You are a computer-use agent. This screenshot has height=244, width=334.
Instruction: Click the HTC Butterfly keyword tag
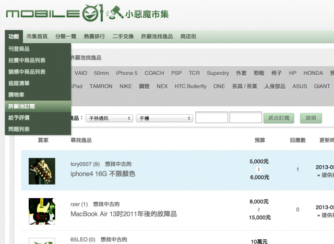pyautogui.click(x=190, y=87)
